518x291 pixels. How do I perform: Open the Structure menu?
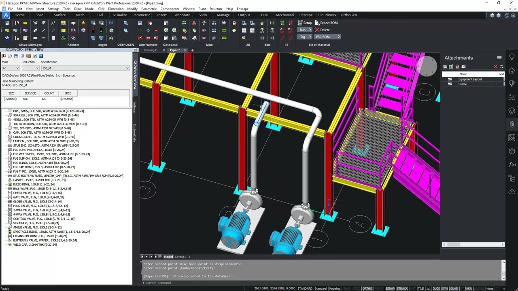(x=216, y=8)
